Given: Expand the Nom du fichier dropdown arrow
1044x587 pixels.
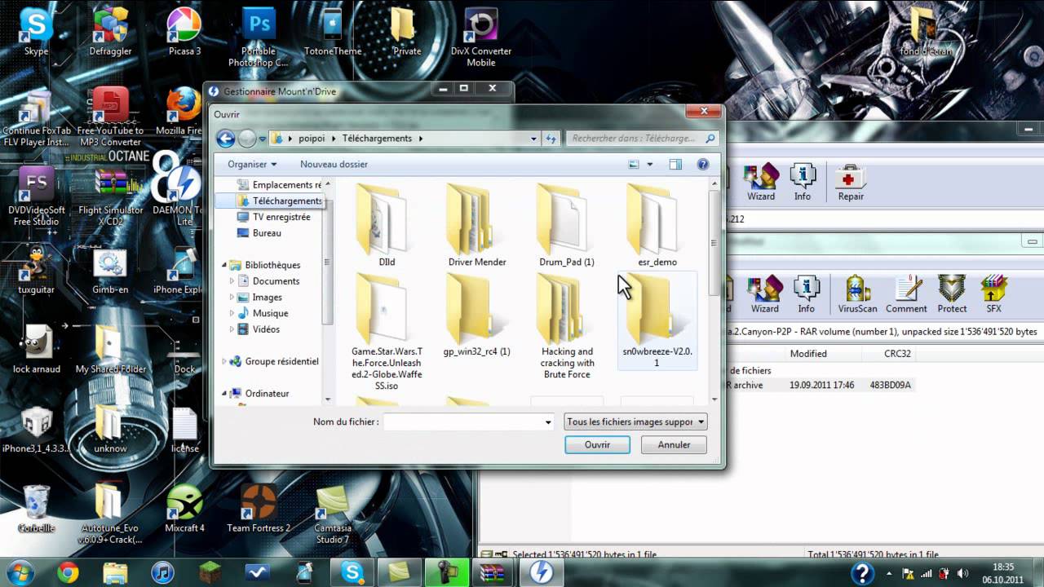Looking at the screenshot, I should coord(548,421).
